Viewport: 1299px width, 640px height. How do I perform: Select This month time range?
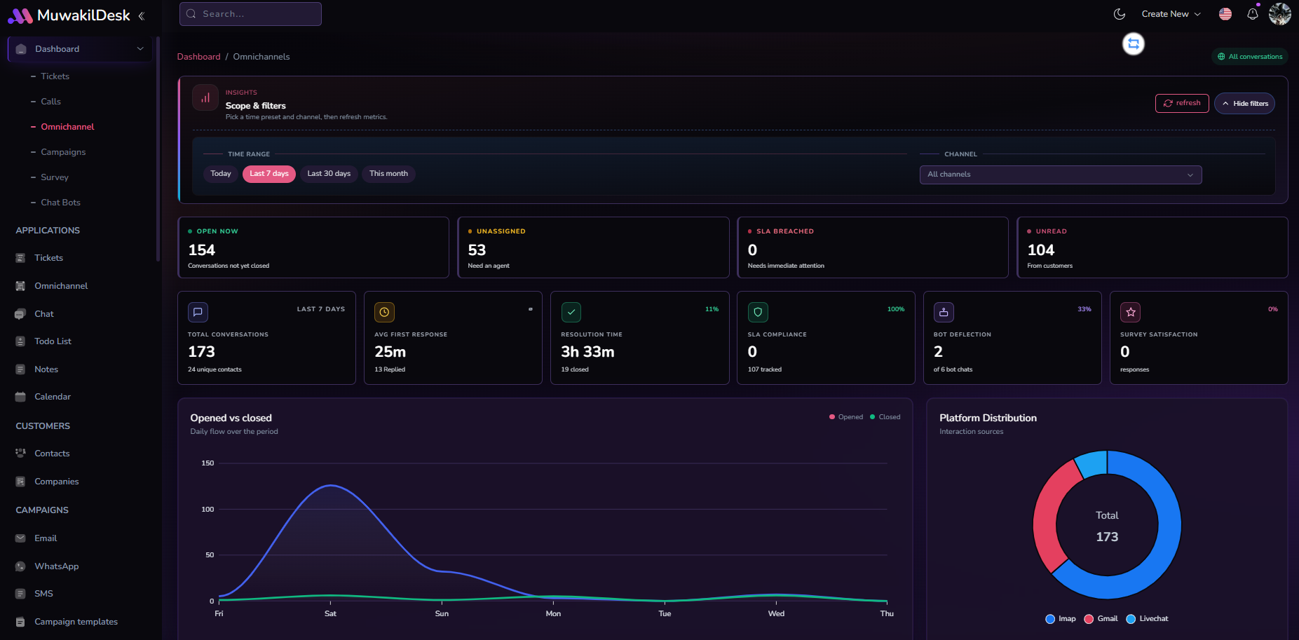(x=388, y=174)
